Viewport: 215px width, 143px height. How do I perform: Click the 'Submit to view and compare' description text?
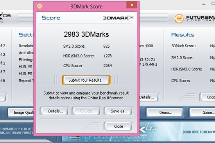tap(86, 95)
